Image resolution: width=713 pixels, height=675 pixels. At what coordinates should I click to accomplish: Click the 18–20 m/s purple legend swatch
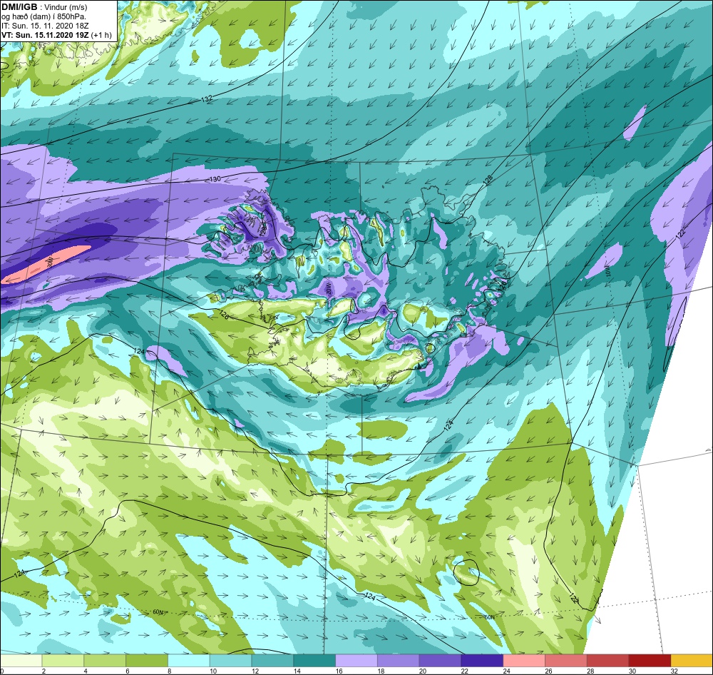click(x=399, y=660)
